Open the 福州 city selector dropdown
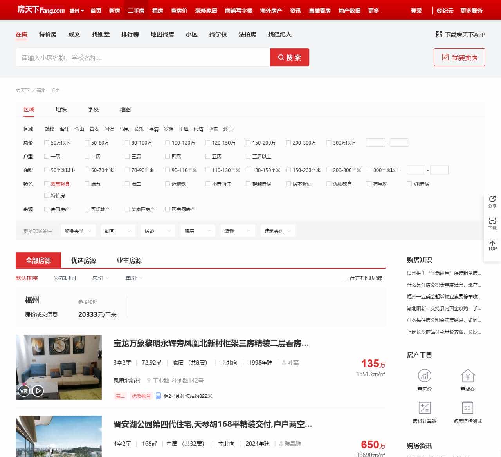This screenshot has width=501, height=457. click(x=77, y=11)
